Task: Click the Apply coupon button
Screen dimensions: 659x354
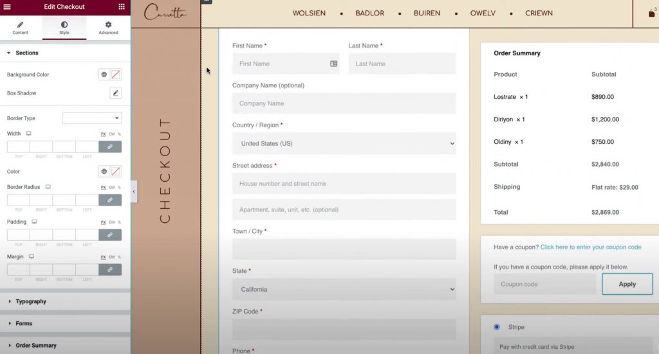Action: pos(627,284)
